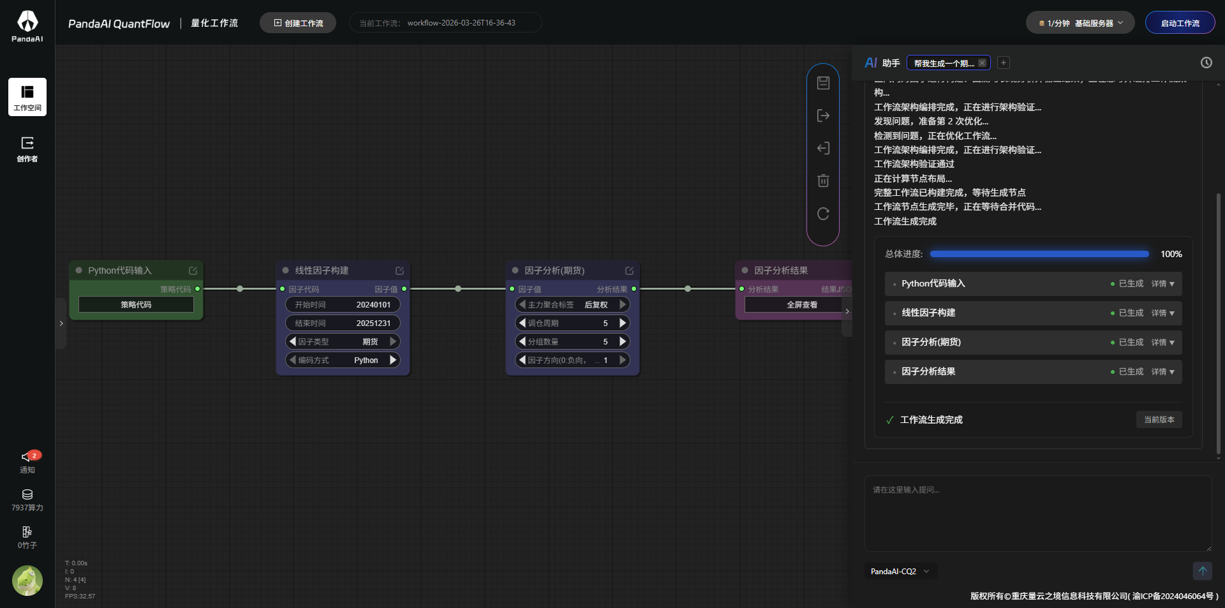Switch to the 工作空间 sidebar tab
This screenshot has height=608, width=1225.
(x=27, y=97)
